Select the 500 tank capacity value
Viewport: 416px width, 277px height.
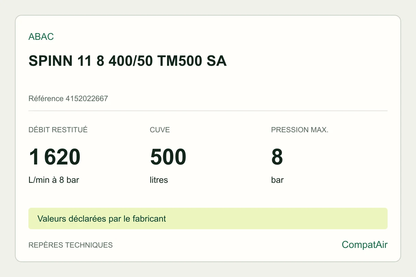(168, 157)
